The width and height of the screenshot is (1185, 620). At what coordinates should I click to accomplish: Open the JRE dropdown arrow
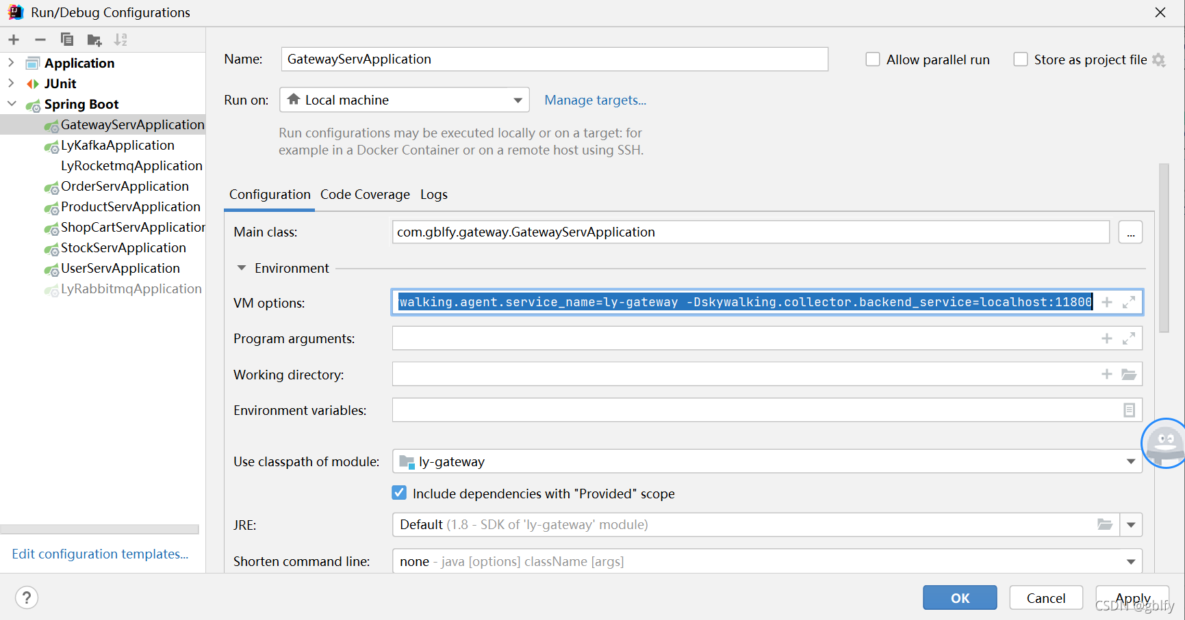[1131, 524]
